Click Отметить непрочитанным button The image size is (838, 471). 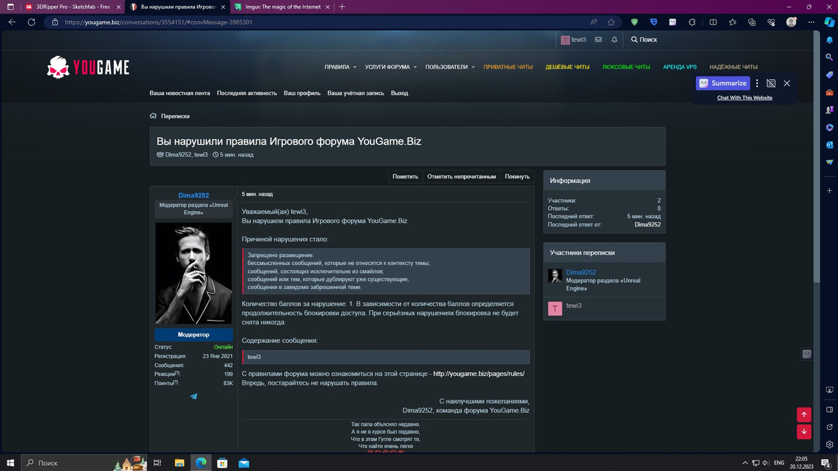click(x=462, y=177)
